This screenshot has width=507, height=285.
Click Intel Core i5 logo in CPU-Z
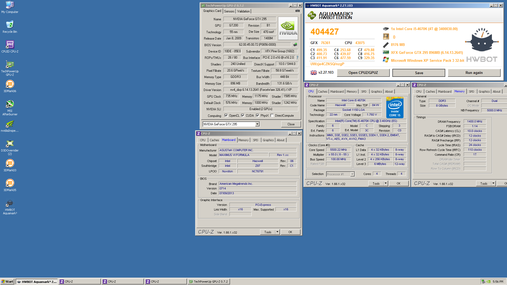pos(395,107)
